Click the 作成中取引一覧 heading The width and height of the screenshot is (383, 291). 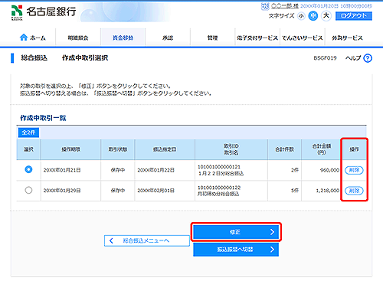click(43, 118)
